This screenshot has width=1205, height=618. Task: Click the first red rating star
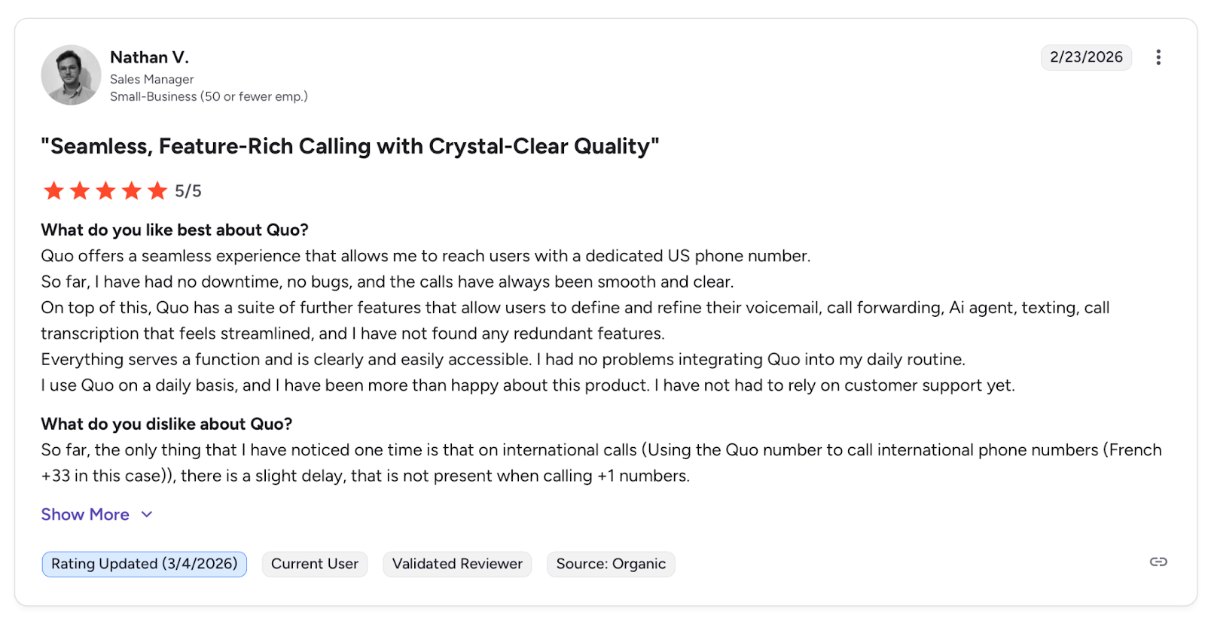[x=53, y=190]
